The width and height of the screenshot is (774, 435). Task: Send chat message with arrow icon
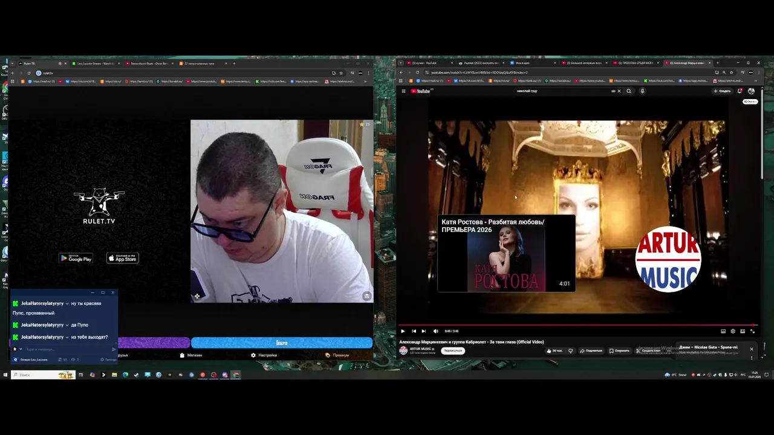pyautogui.click(x=114, y=349)
